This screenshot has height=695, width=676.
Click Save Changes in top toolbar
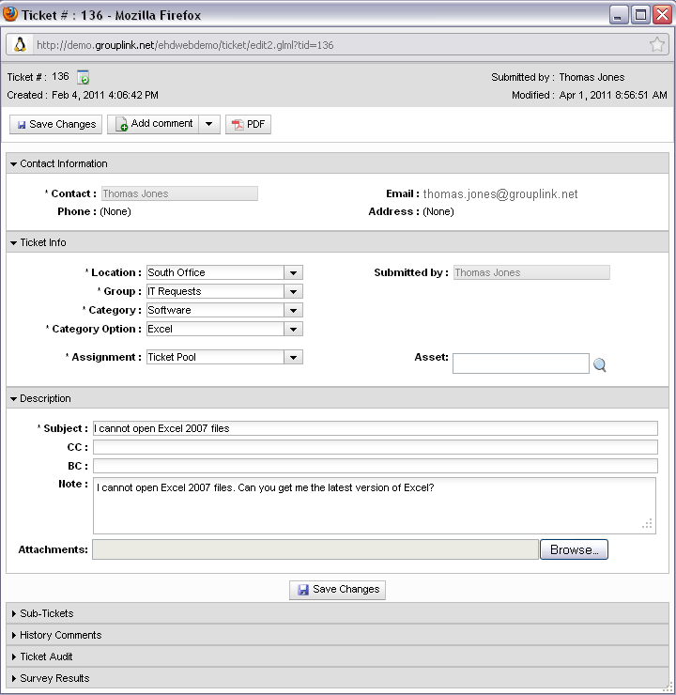55,124
